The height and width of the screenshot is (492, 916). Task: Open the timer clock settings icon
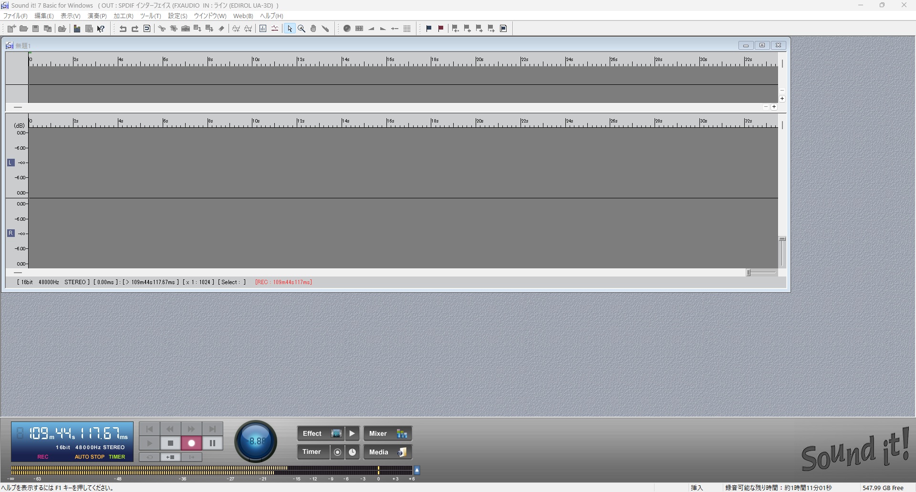click(x=353, y=452)
